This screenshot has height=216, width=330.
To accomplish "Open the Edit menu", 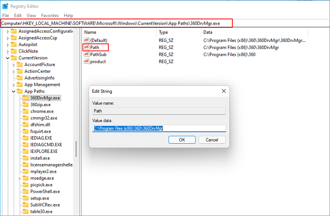I will [x=18, y=16].
